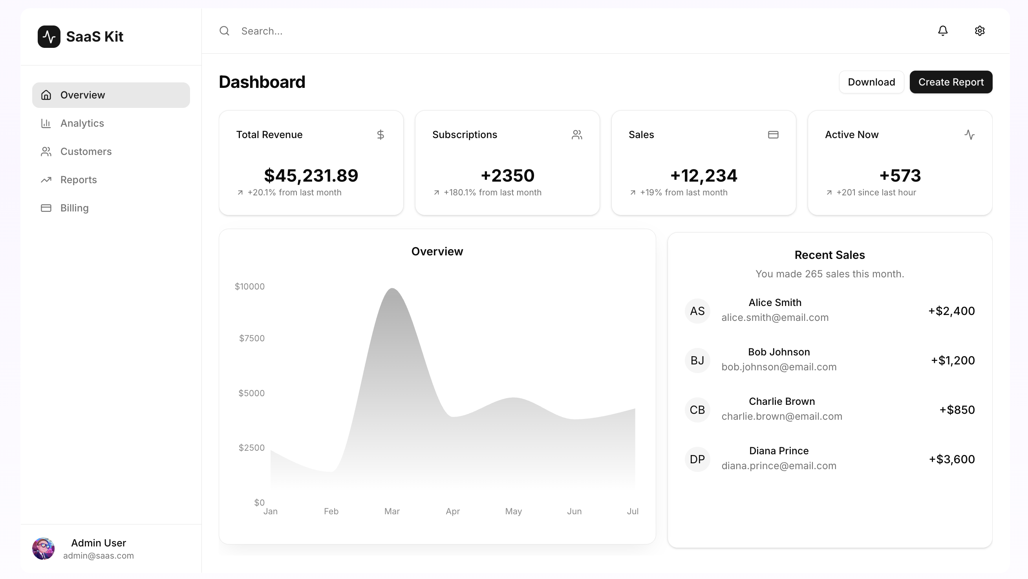Click Alice Smith's avatar in Recent Sales

pos(697,311)
